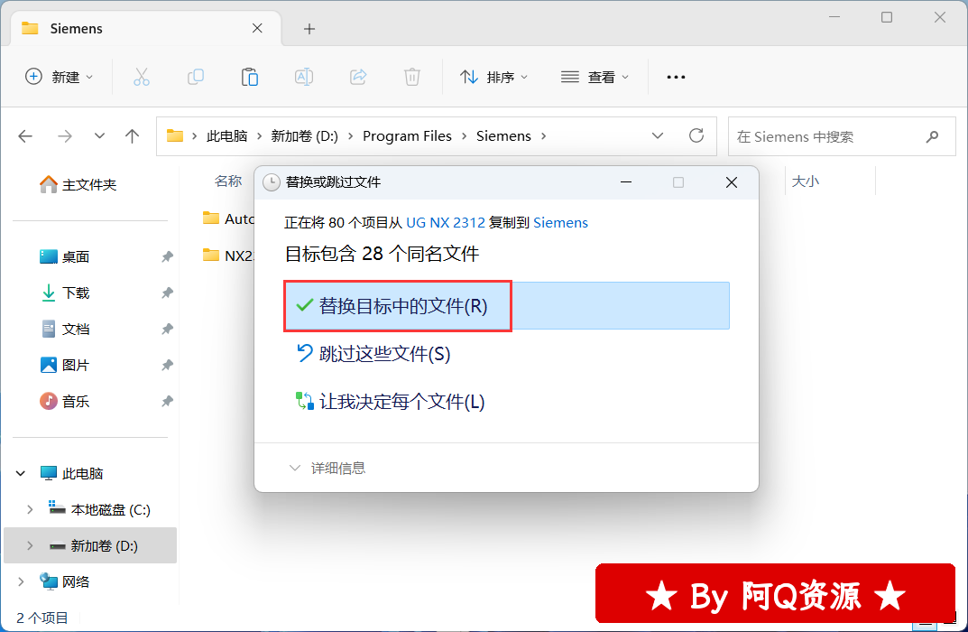Select 本地磁盘 (C:) in the navigation tree
This screenshot has width=968, height=632.
pyautogui.click(x=110, y=510)
